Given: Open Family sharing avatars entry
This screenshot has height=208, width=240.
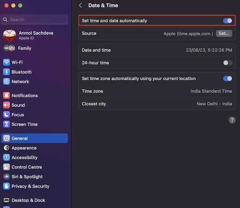Looking at the screenshot, I should point(17,48).
